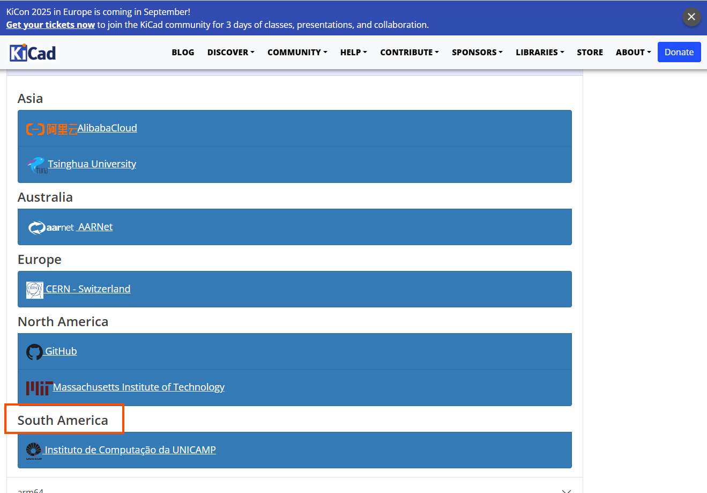This screenshot has height=493, width=707.
Task: Show the Sponsors dropdown menu
Action: (x=477, y=52)
